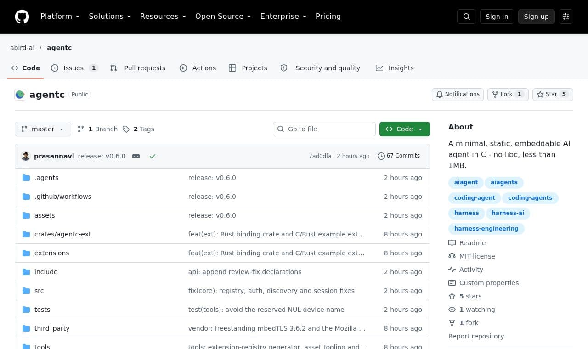The height and width of the screenshot is (349, 588).
Task: Show commit details via the ellipsis icon
Action: 136,156
